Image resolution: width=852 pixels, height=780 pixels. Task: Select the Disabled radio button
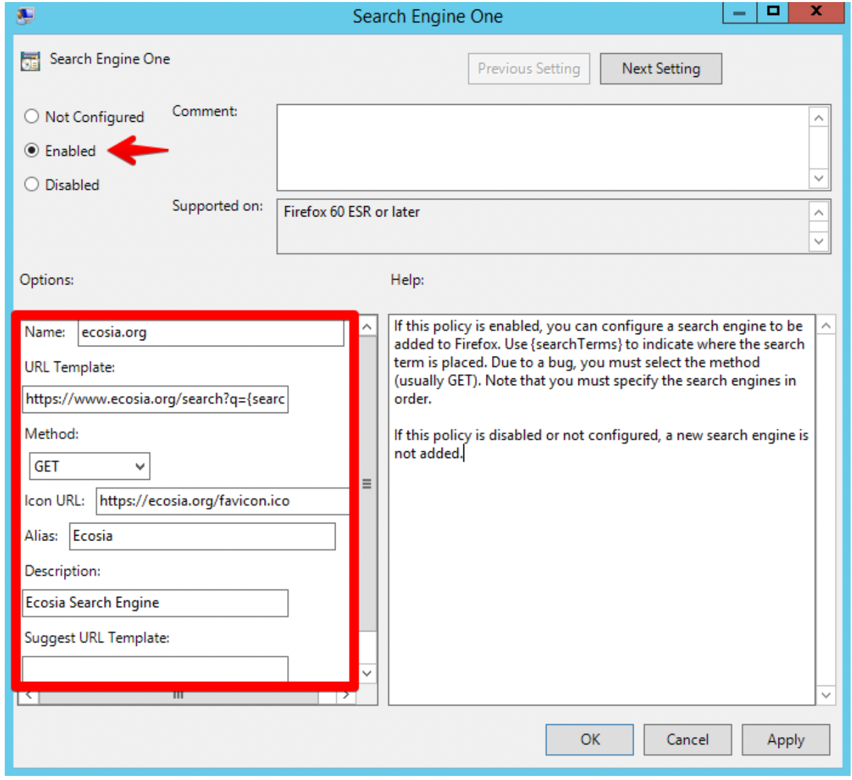click(31, 184)
